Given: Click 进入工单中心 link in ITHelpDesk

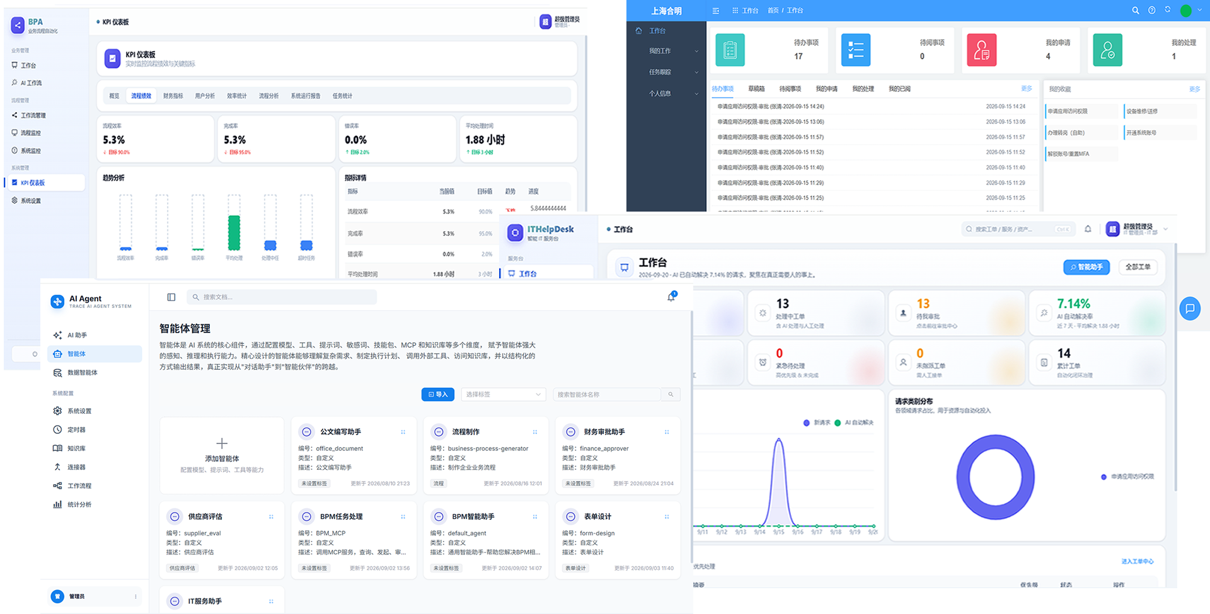Looking at the screenshot, I should pos(1137,561).
